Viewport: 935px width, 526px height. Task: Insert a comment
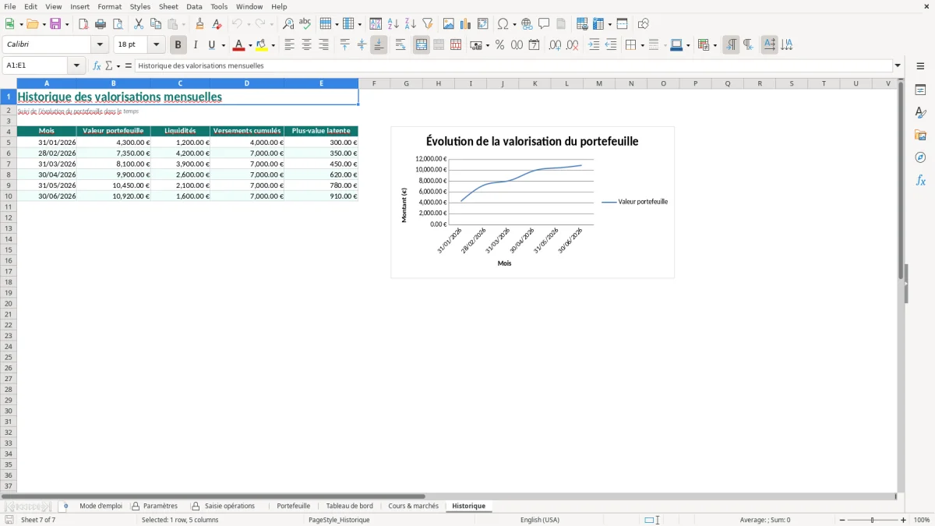pyautogui.click(x=544, y=24)
